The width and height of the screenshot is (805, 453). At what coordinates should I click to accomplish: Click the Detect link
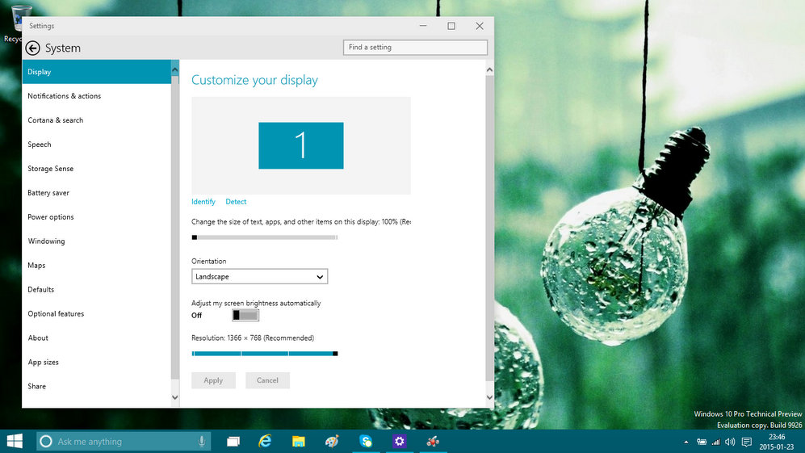click(x=236, y=202)
